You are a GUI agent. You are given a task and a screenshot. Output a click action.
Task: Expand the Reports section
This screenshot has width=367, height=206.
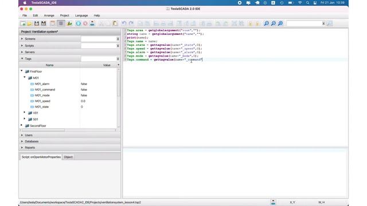22,148
